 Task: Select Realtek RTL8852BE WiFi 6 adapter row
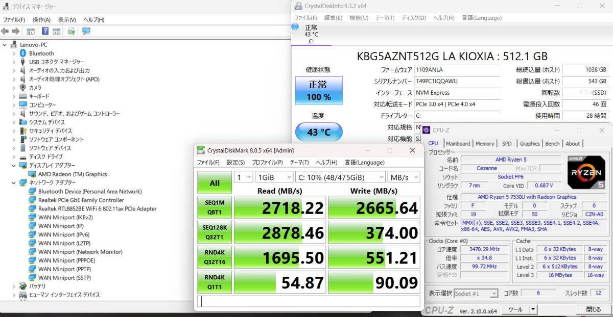coord(97,209)
